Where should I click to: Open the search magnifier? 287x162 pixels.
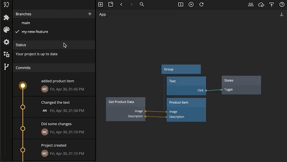(x=142, y=4)
